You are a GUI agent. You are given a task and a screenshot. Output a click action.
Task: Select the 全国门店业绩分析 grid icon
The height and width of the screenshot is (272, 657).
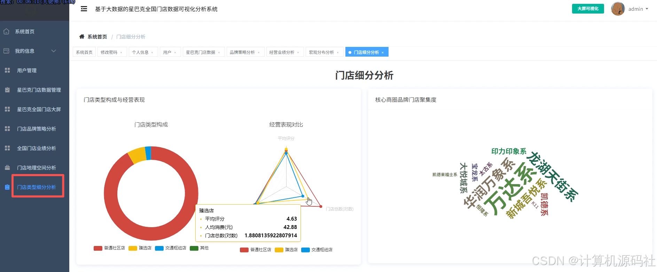(x=7, y=148)
